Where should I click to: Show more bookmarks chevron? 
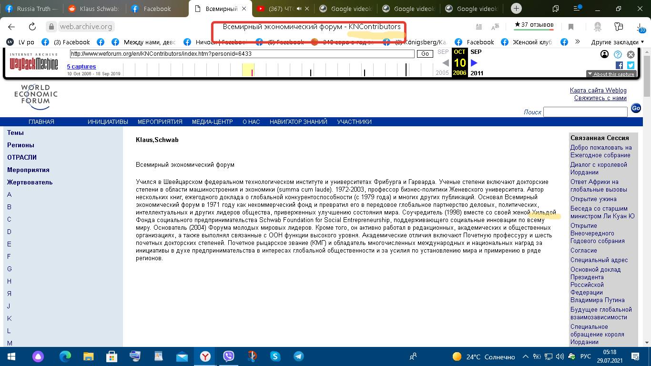tap(577, 42)
